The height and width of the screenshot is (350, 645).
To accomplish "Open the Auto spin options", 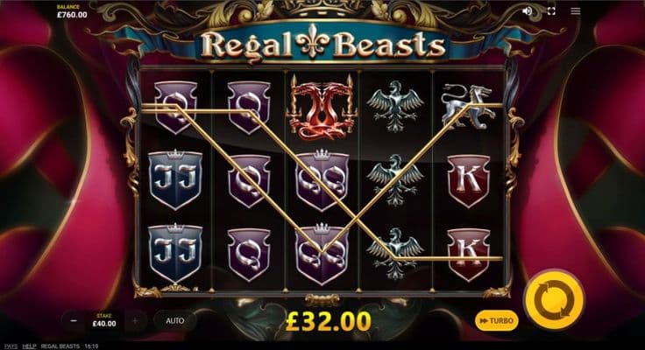I will point(174,320).
